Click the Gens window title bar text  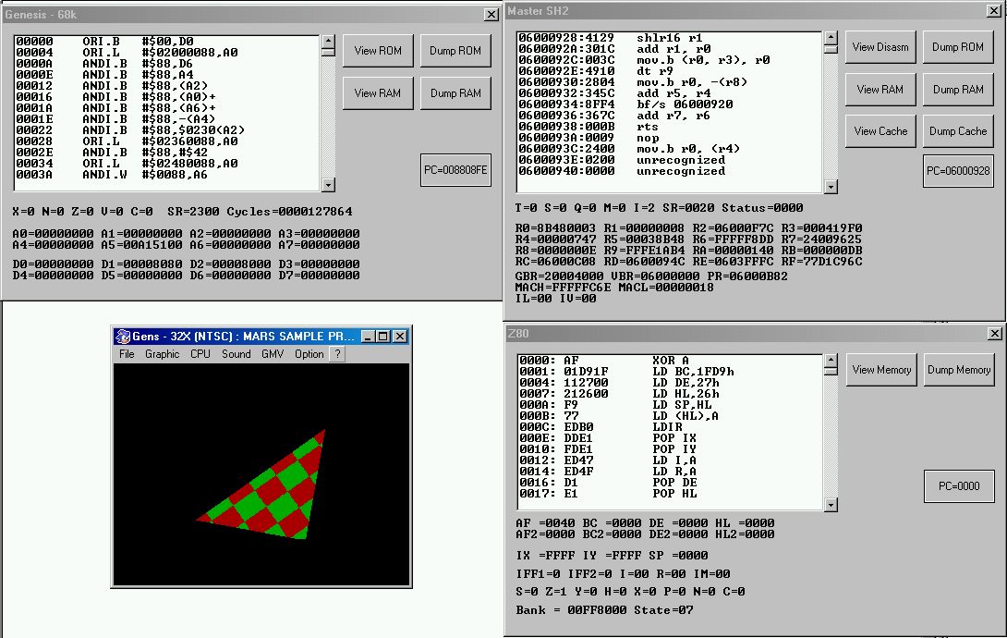point(243,336)
